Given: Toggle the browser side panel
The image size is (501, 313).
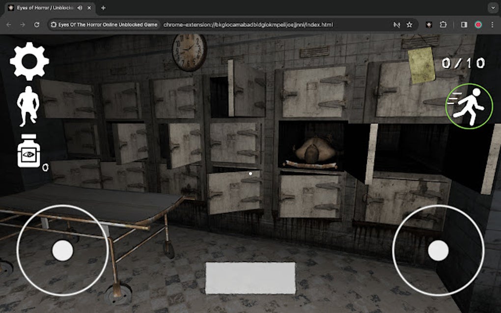Looking at the screenshot, I should click(x=464, y=25).
